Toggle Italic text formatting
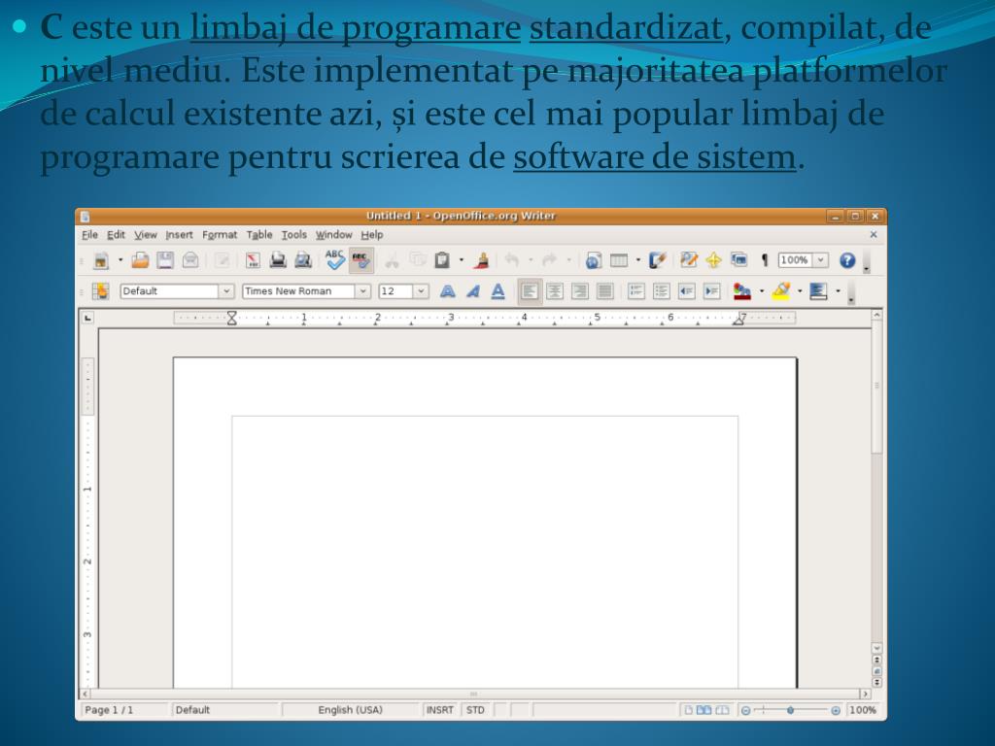Viewport: 995px width, 746px height. point(473,291)
